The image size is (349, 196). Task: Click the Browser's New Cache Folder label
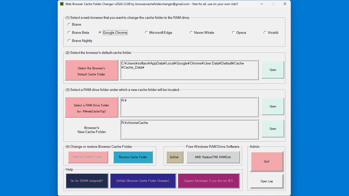[92, 130]
